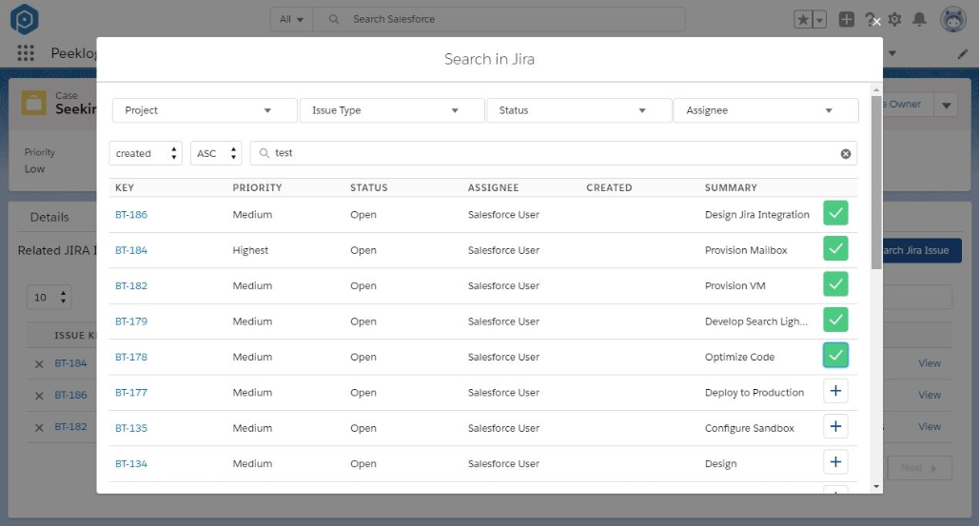This screenshot has width=980, height=526.
Task: Click the global actions plus icon
Action: 846,19
